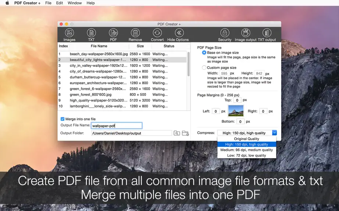Click the Image output icon
Image resolution: width=339 pixels, height=211 pixels.
point(246,33)
